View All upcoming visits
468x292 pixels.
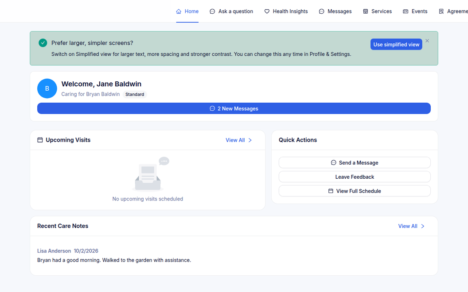(239, 140)
